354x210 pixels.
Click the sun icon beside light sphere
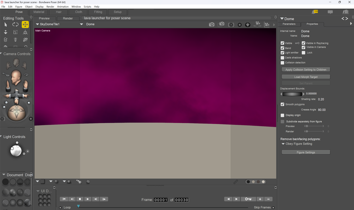[x=28, y=151]
